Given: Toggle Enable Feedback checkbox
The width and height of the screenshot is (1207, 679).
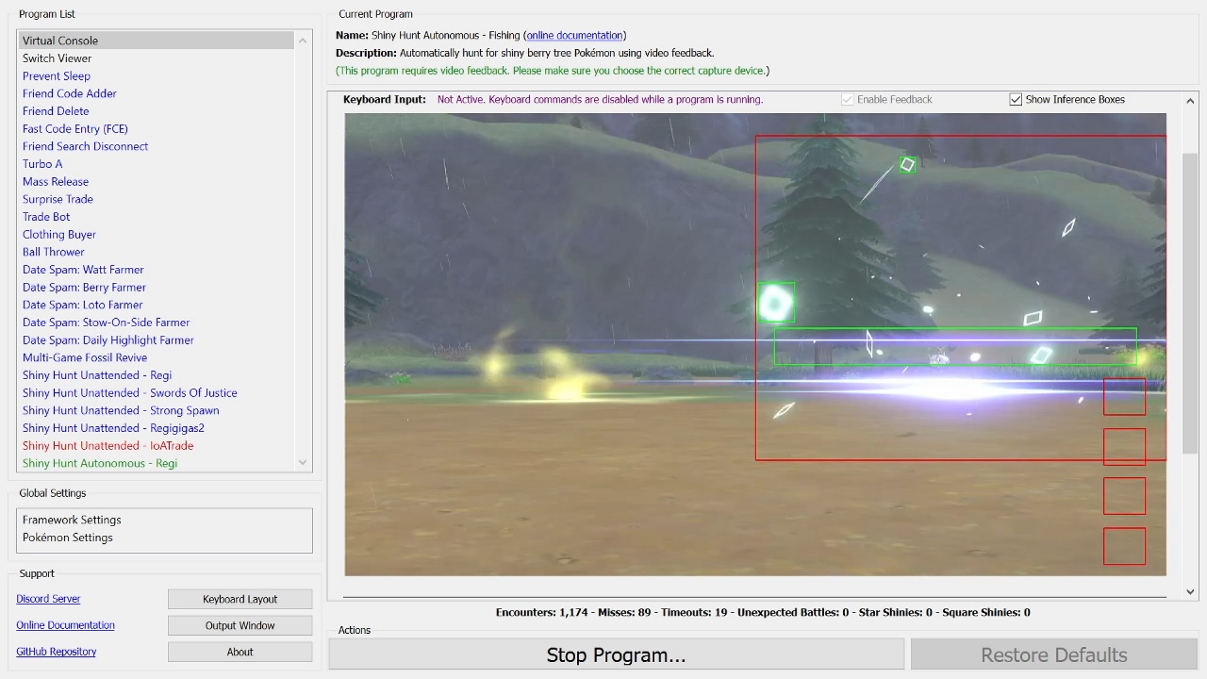Looking at the screenshot, I should pos(847,99).
